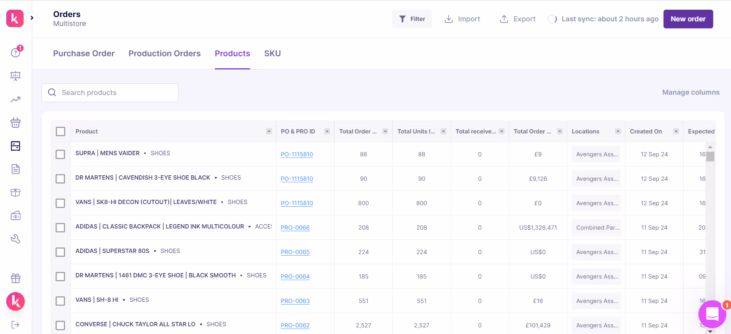Open PO-1115810 link in SUPRA row

pos(297,154)
